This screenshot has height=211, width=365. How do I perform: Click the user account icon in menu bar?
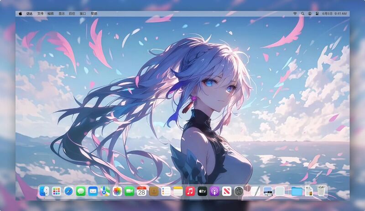point(310,14)
